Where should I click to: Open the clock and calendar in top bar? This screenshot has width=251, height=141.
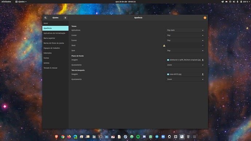125,1
